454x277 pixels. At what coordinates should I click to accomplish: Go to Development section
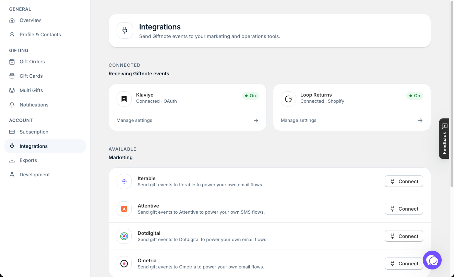click(45, 175)
